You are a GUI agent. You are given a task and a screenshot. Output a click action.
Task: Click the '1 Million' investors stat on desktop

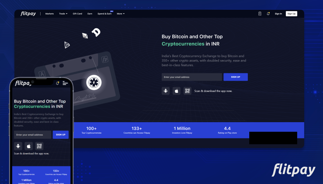pyautogui.click(x=182, y=130)
